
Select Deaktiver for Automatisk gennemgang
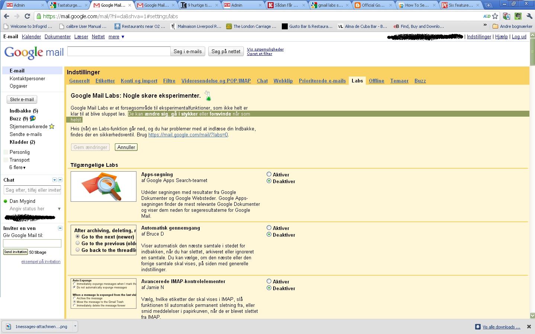click(x=269, y=234)
